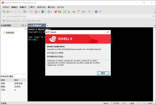Click the red flag add-session arrow icon

coord(4,21)
